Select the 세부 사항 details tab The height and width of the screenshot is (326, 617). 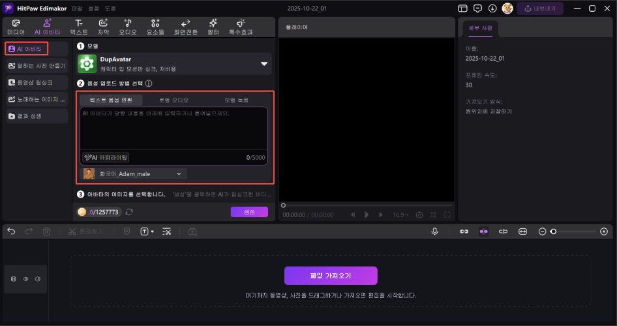pos(480,28)
